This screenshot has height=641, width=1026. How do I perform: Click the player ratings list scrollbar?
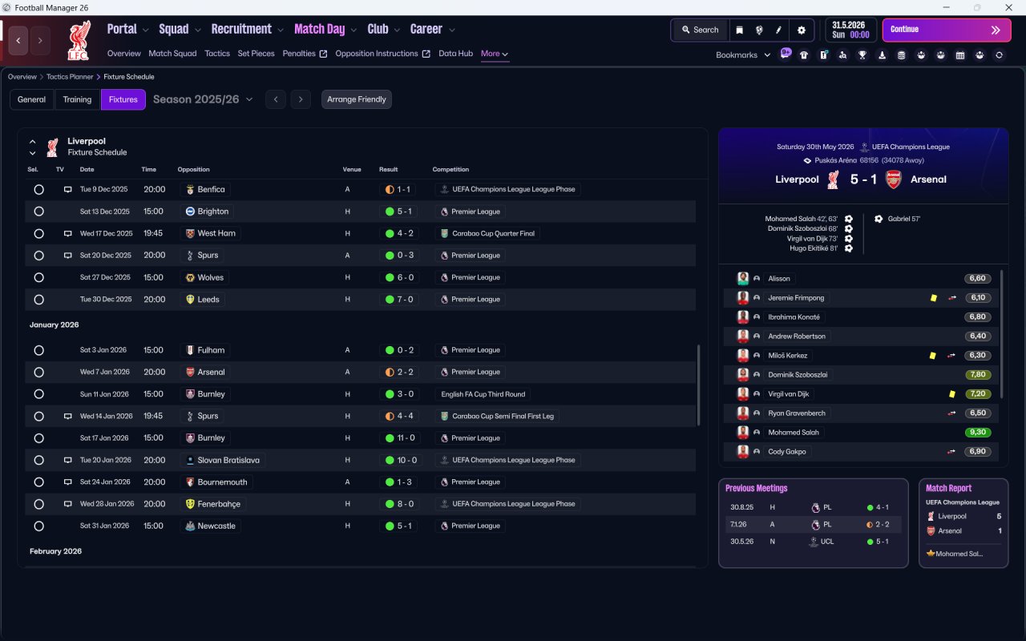(1001, 333)
